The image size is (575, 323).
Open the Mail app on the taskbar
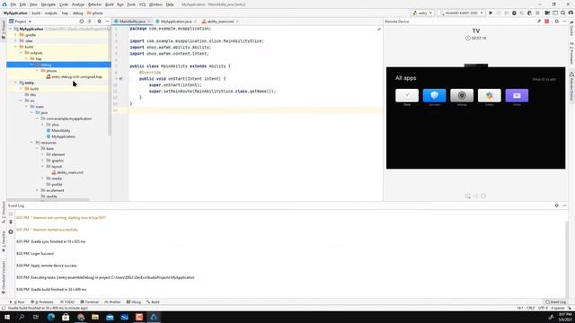point(110,317)
